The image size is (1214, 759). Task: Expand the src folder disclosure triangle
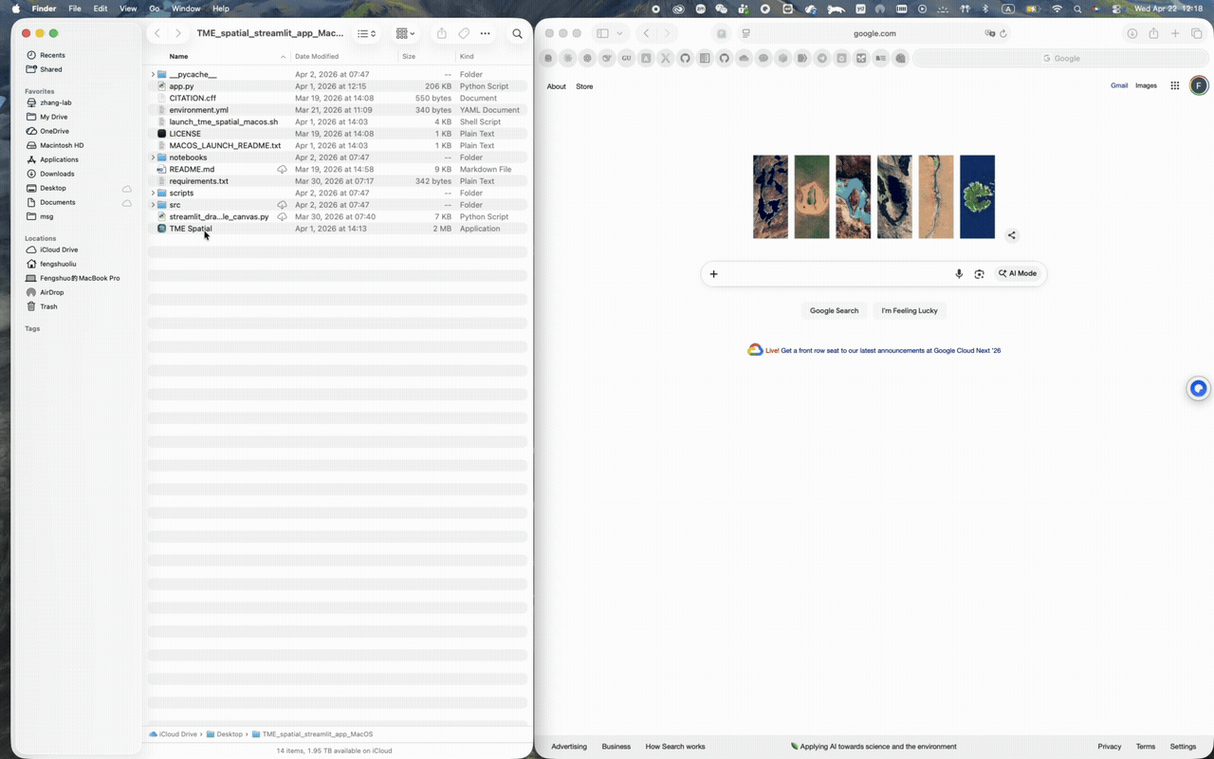pos(153,204)
